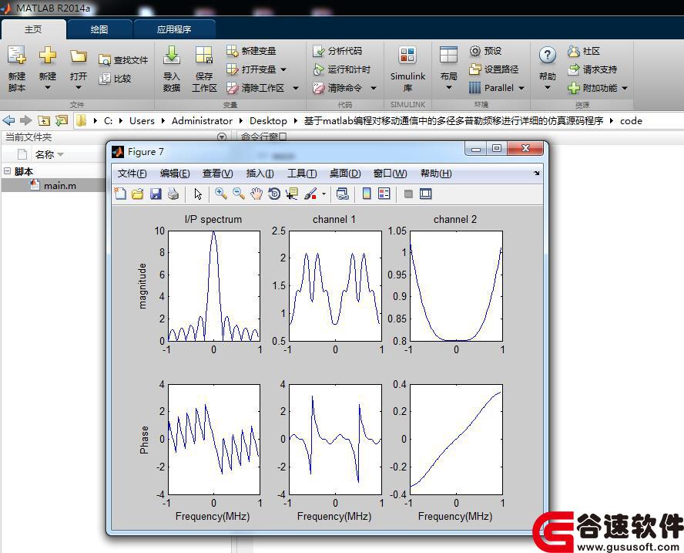The width and height of the screenshot is (684, 553).
Task: Click 运行和计时 (Run and Time)
Action: (341, 69)
